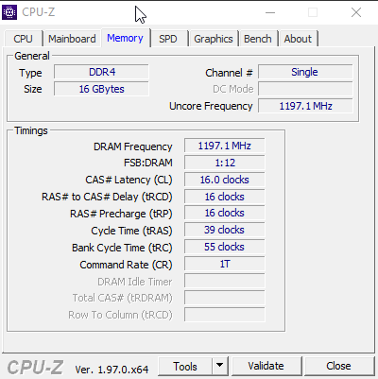Go to the SPD tab
Screen dimensions: 378x379
pos(168,39)
